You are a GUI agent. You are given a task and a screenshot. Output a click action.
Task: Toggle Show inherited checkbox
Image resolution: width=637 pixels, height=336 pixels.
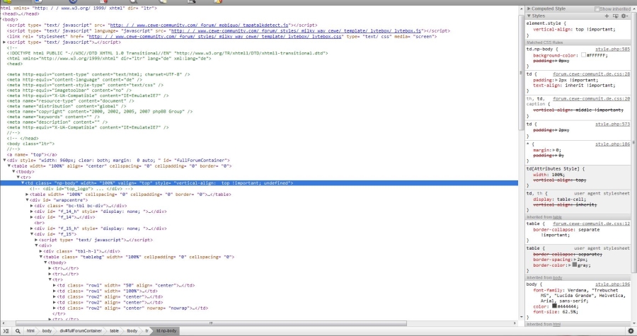point(597,8)
